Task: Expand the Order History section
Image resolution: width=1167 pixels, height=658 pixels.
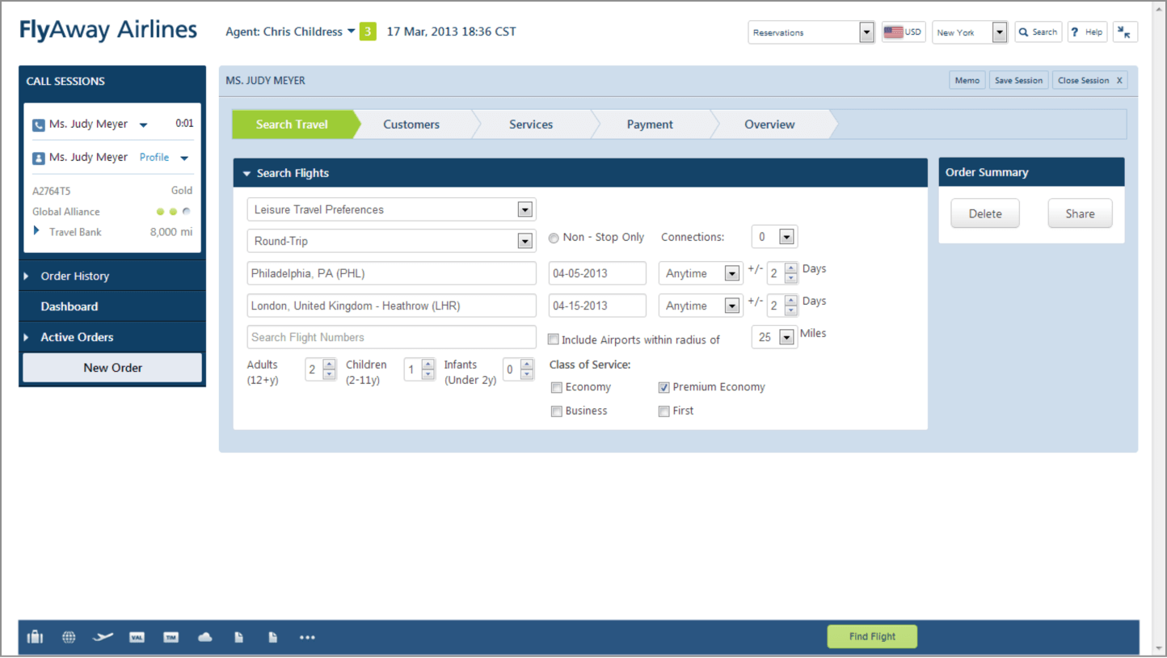Action: click(74, 276)
